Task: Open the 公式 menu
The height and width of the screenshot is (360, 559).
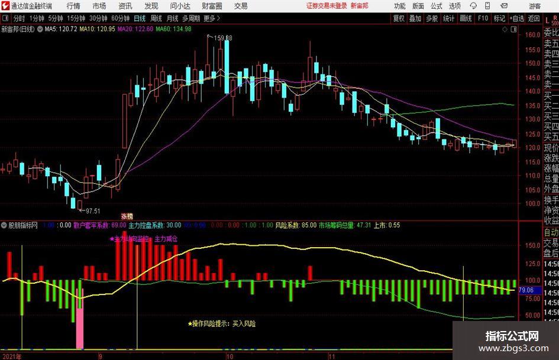Action: [x=437, y=6]
